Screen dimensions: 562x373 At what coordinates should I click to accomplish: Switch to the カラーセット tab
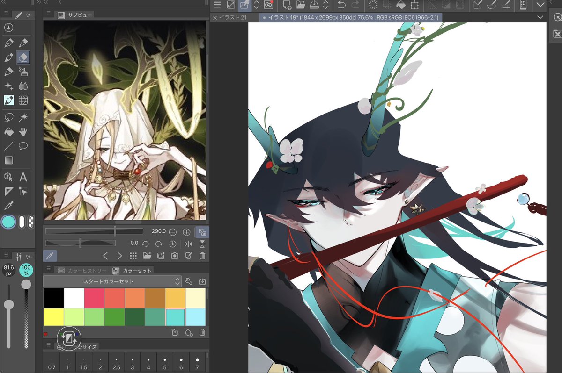(132, 270)
